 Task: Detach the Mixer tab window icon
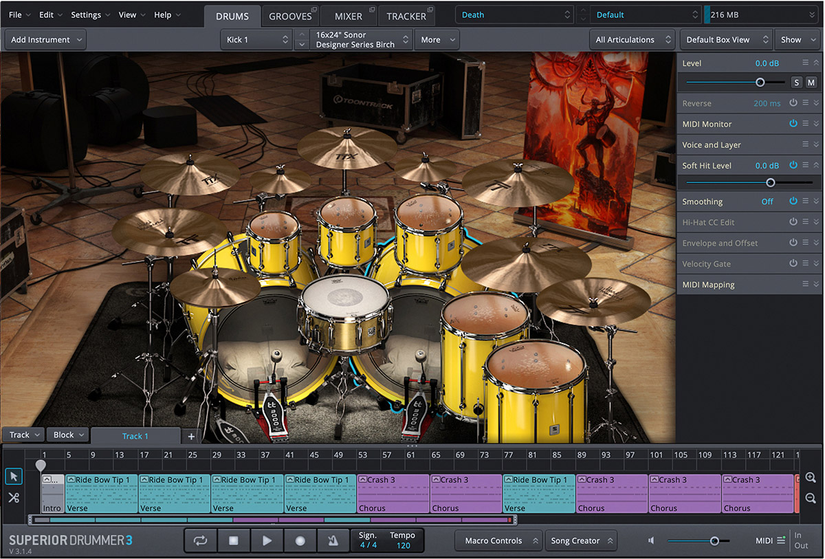372,10
